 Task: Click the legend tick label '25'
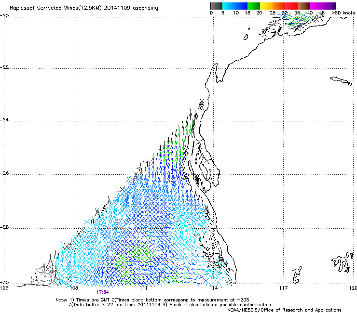[273, 13]
